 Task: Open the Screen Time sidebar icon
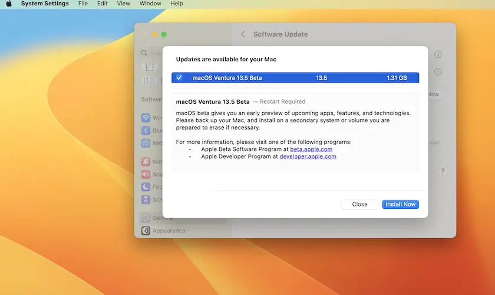click(146, 200)
